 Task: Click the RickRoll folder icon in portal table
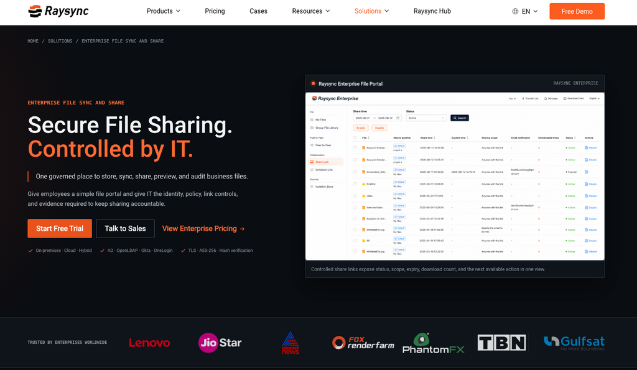(363, 184)
